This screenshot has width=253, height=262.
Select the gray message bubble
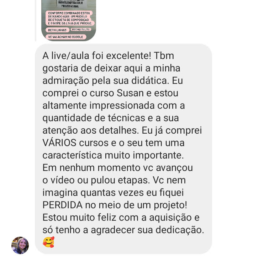pyautogui.click(x=123, y=149)
